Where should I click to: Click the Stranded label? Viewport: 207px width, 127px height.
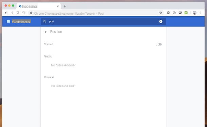tap(48, 44)
